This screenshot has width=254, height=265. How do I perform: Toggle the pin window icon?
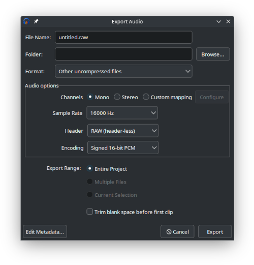[36, 21]
